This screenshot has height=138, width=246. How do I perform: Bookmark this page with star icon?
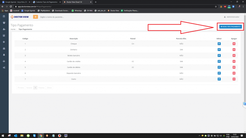point(216,6)
